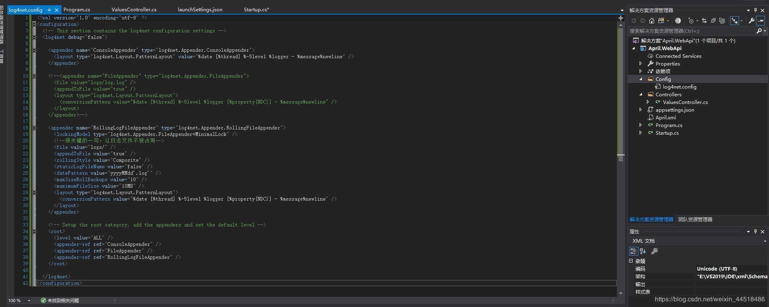Close the log4net.config editor tab
769x307 pixels.
point(57,10)
